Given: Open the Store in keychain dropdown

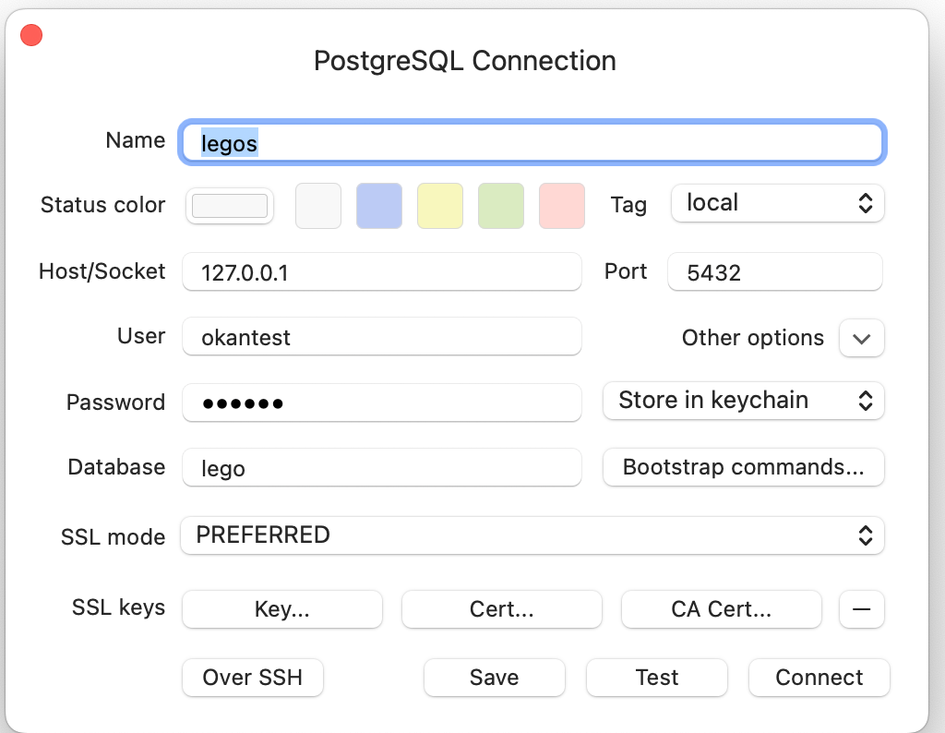Looking at the screenshot, I should click(743, 401).
